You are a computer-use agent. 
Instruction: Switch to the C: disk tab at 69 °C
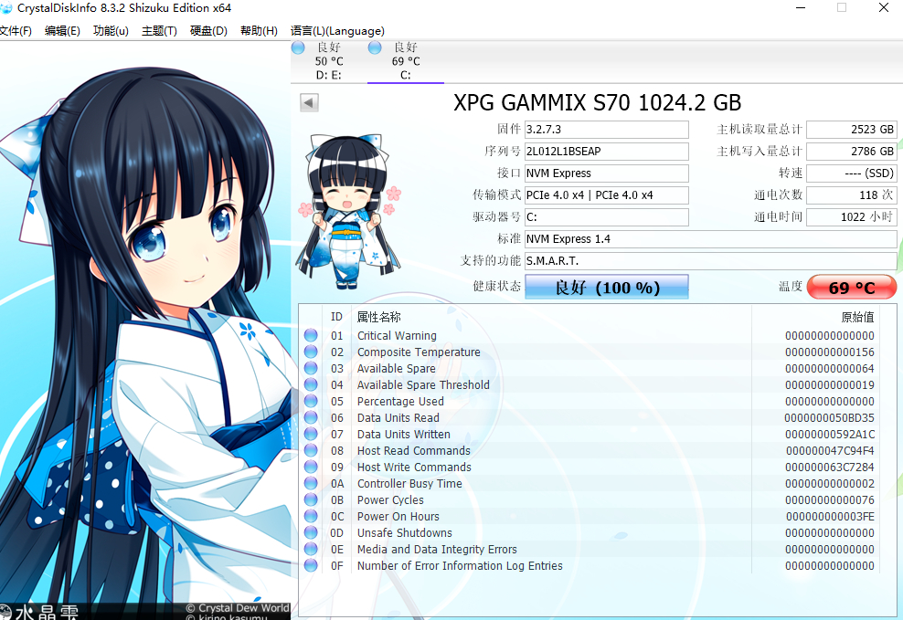coord(406,61)
